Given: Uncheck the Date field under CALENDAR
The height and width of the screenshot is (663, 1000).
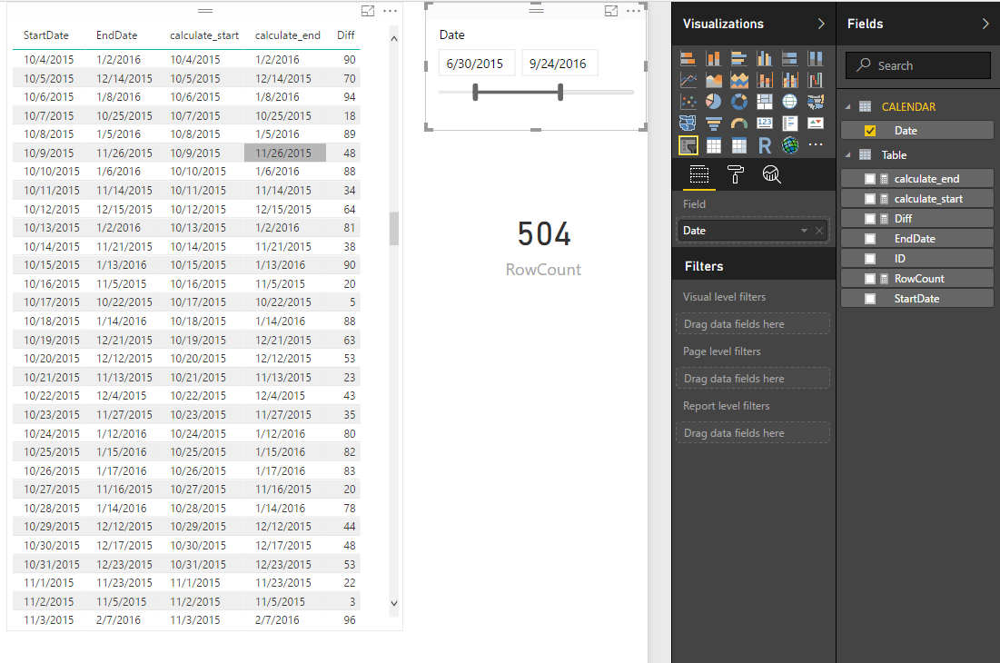Looking at the screenshot, I should 870,131.
